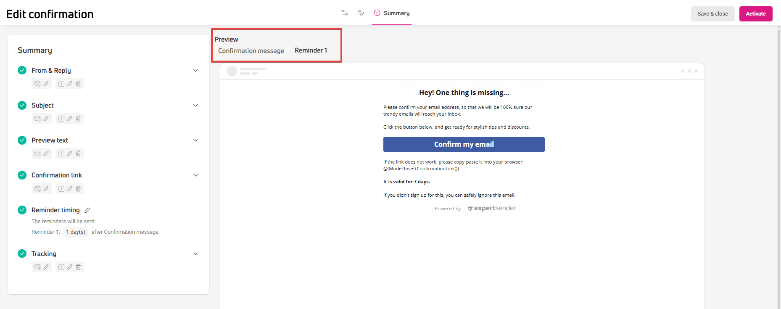Switch to Confirmation message preview tab

click(x=251, y=51)
